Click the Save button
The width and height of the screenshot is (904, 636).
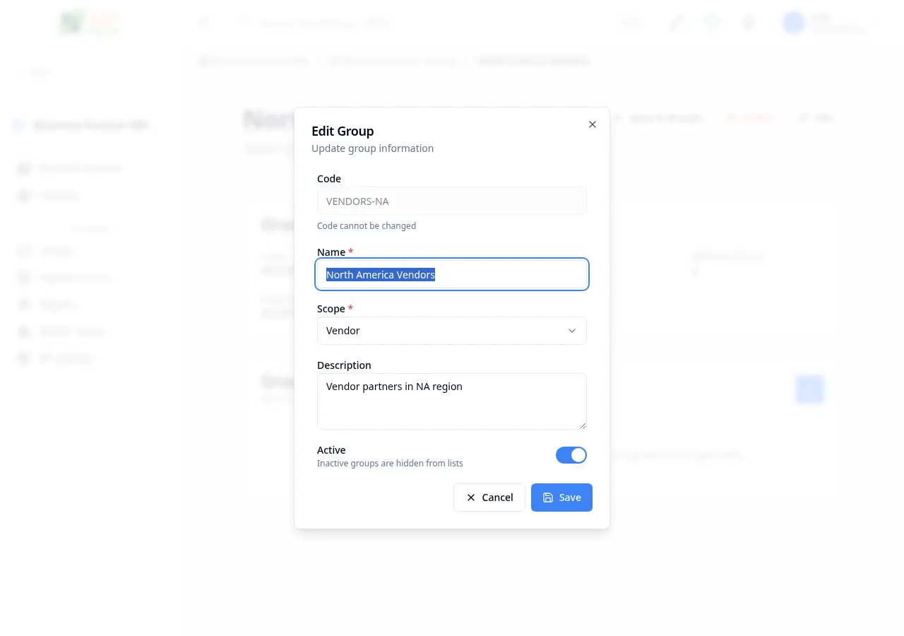click(x=561, y=497)
